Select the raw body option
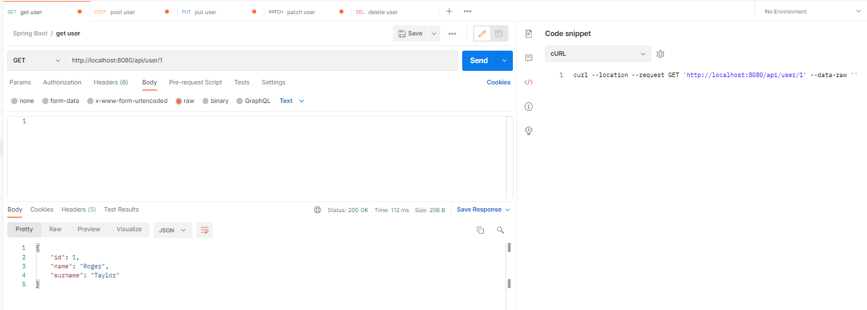Viewport: 867px width, 310px height. pyautogui.click(x=185, y=101)
